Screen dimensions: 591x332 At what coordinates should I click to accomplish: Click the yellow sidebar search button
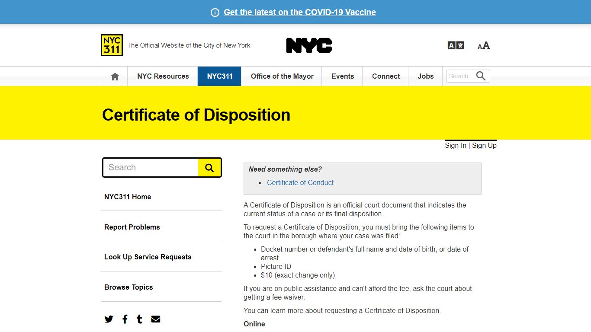tap(209, 168)
